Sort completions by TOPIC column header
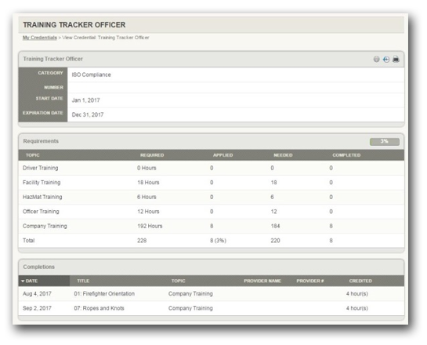The image size is (427, 345). click(178, 281)
